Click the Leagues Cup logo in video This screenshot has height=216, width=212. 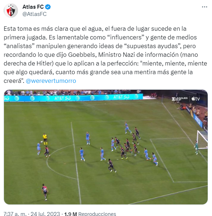coord(179,99)
